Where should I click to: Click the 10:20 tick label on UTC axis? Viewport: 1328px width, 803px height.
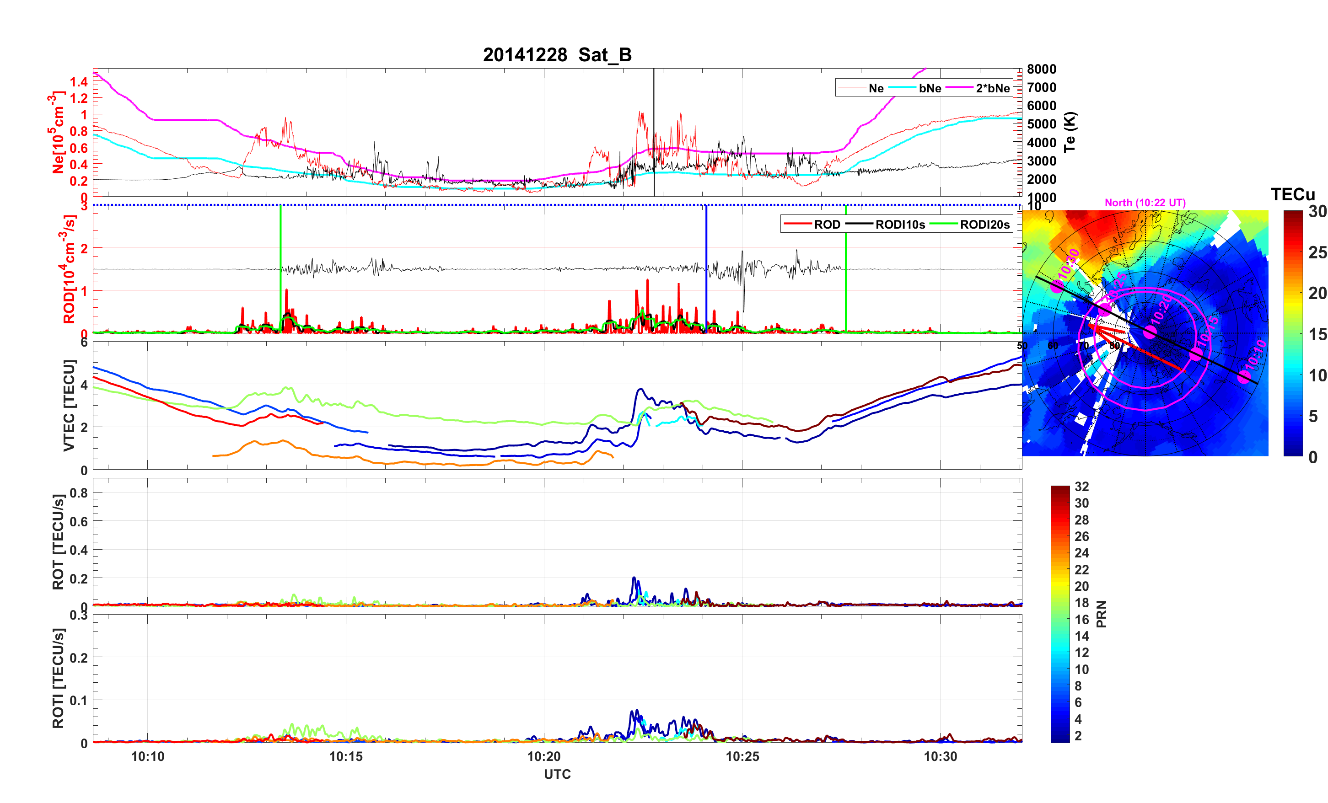tap(544, 756)
